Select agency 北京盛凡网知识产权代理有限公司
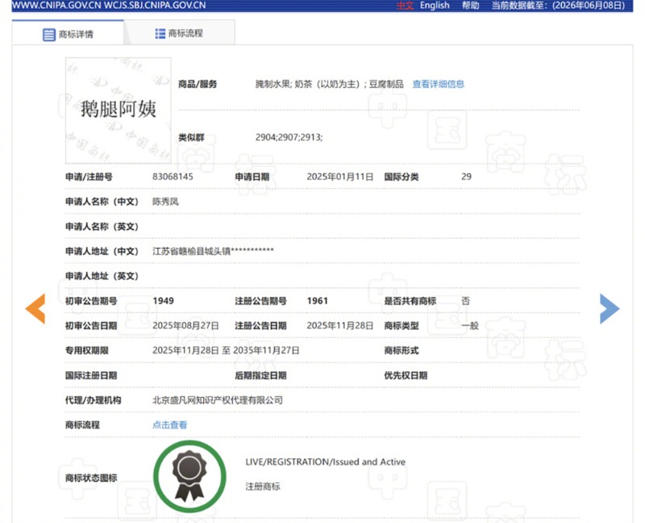This screenshot has height=523, width=645. click(218, 400)
